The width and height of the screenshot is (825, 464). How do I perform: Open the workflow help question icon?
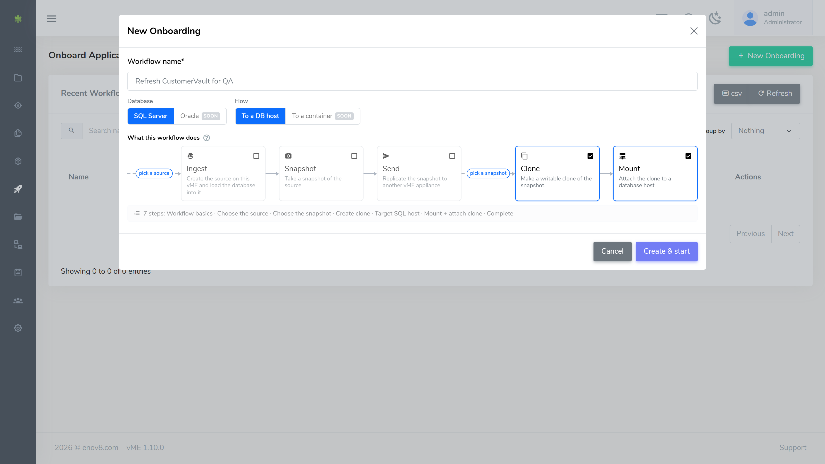click(207, 138)
